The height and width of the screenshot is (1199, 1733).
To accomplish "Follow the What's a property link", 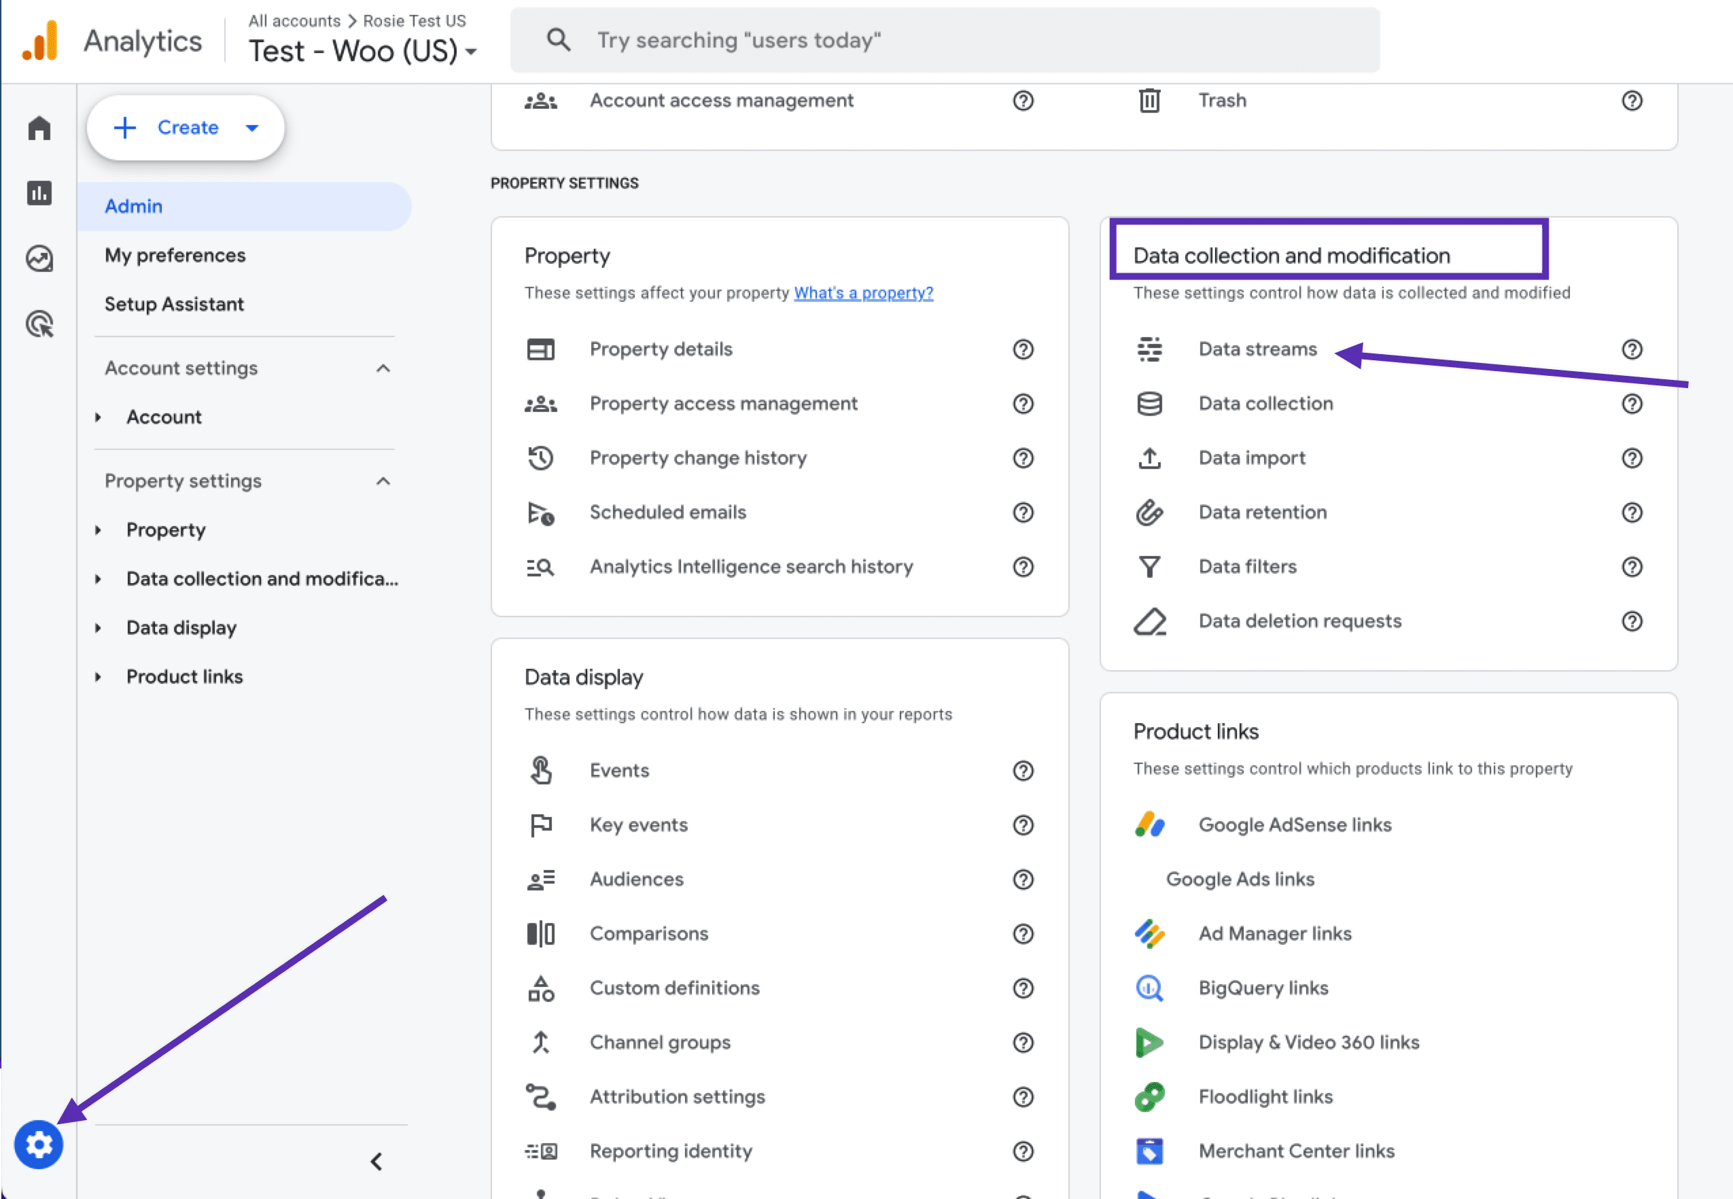I will click(x=863, y=292).
